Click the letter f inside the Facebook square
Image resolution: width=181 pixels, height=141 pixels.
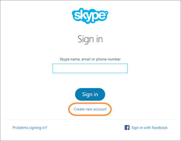tap(127, 128)
